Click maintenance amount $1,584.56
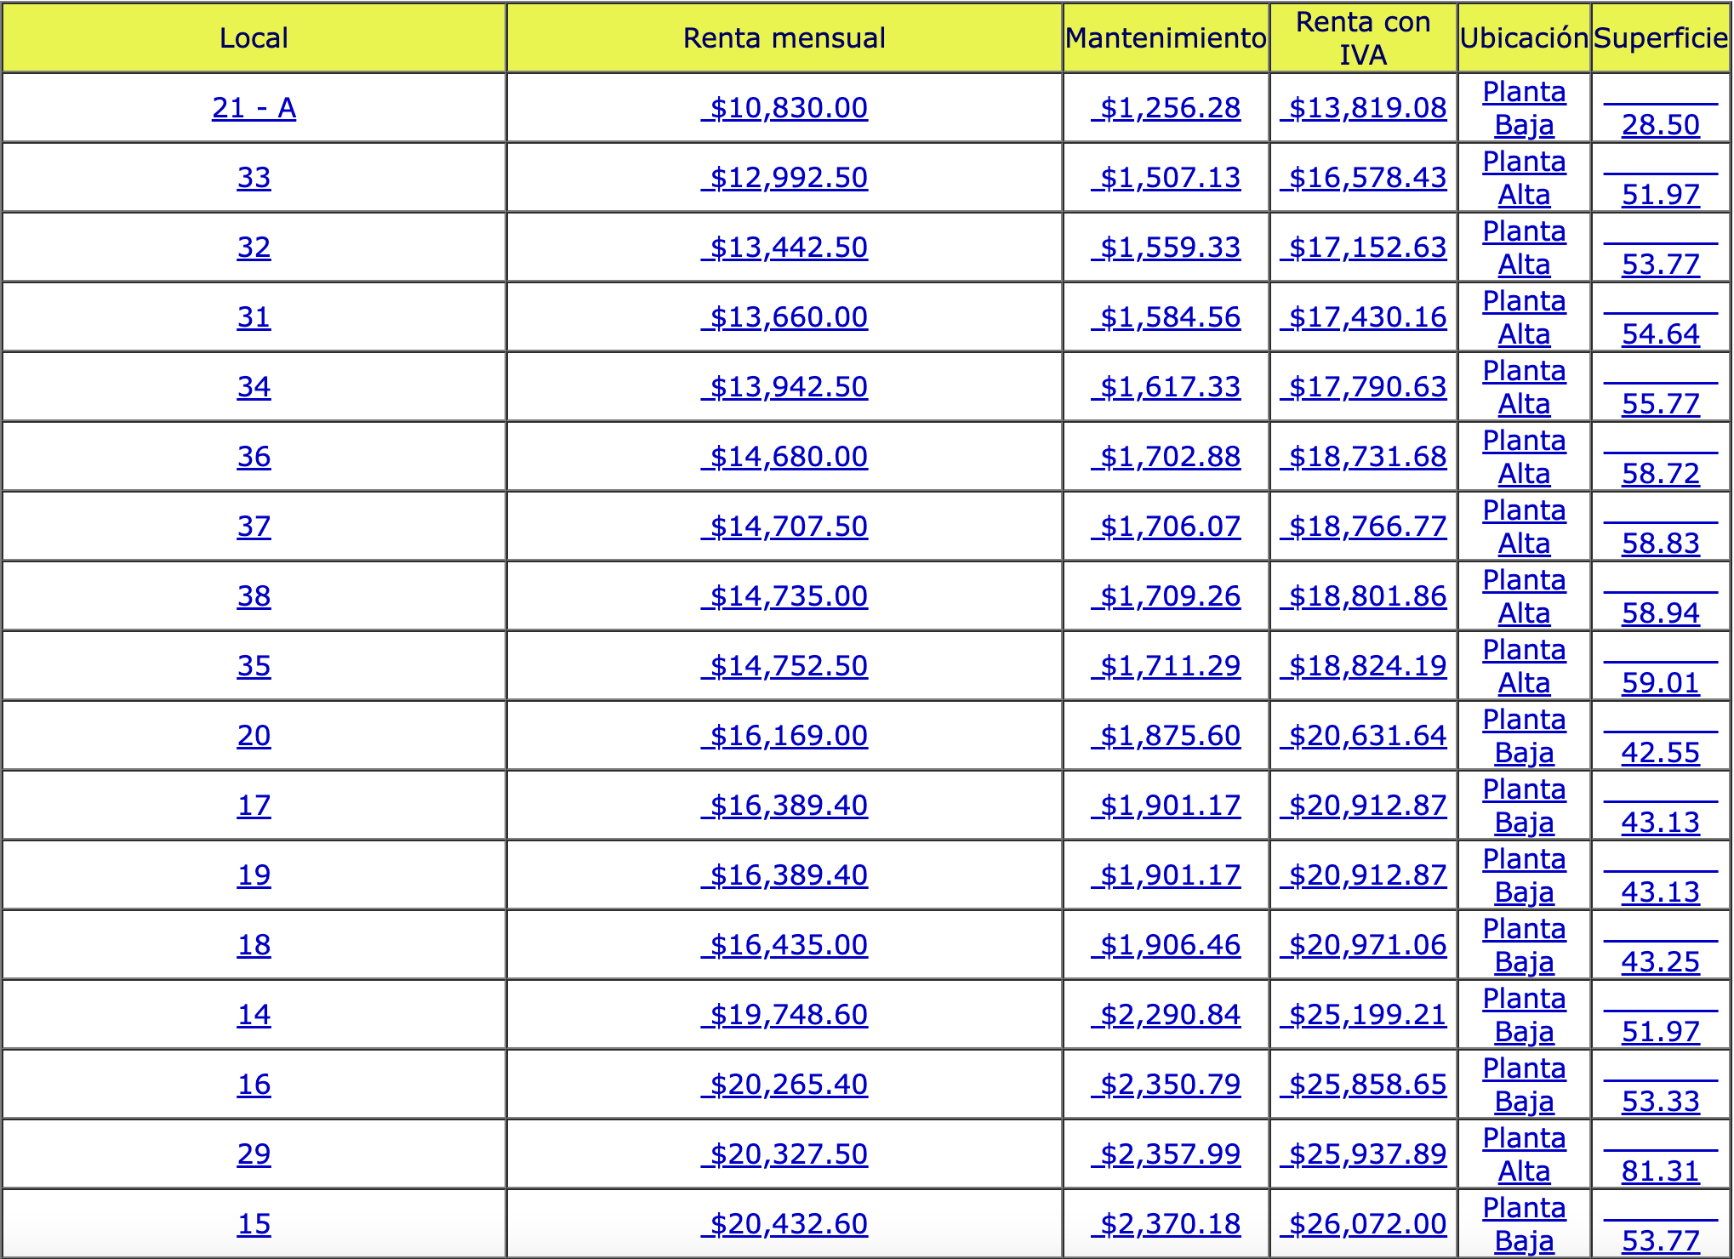This screenshot has height=1259, width=1734. pos(1166,317)
